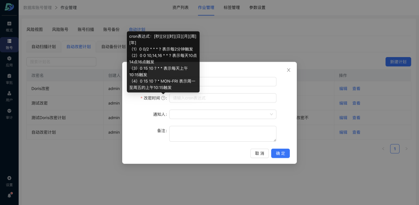Click the 自动改密计划 name cell in the table
Viewport: 419px width, 205px height.
[x=65, y=132]
